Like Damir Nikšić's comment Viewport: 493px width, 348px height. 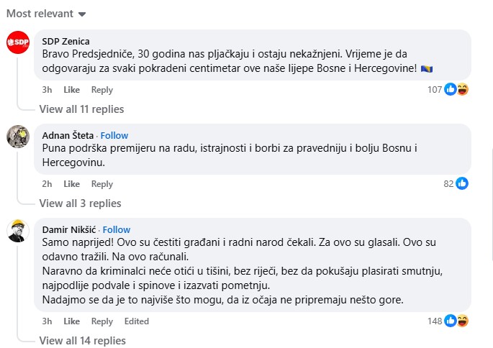click(71, 321)
